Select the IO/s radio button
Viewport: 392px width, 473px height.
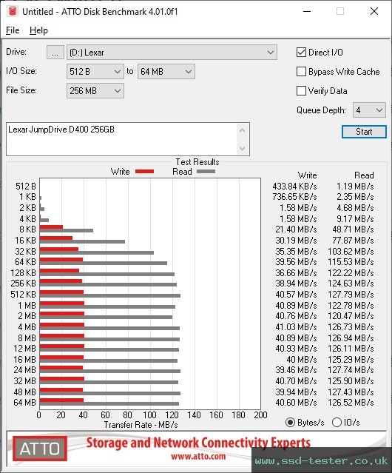pyautogui.click(x=337, y=423)
